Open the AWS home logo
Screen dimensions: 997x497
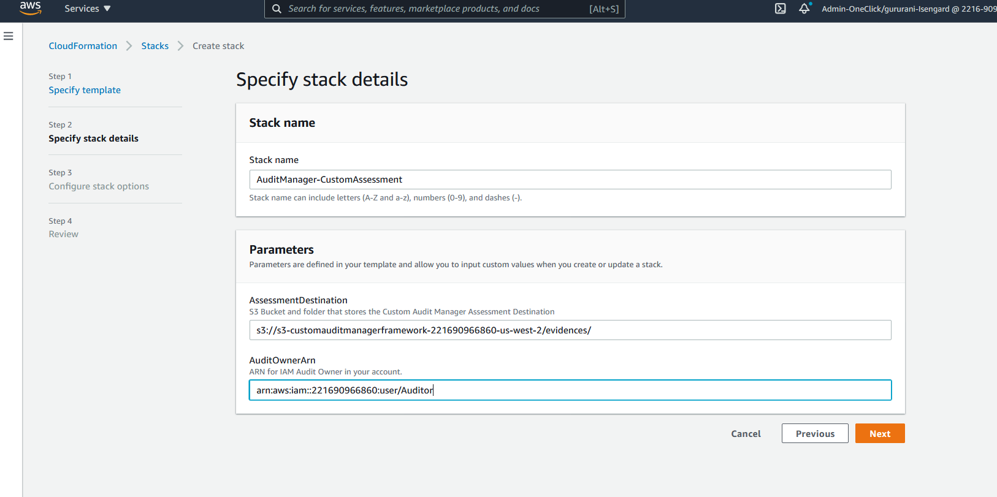30,8
